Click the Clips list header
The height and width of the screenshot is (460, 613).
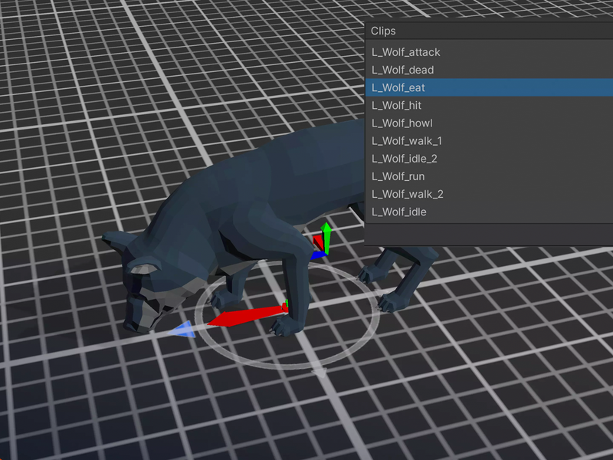pyautogui.click(x=489, y=31)
